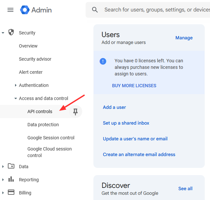
Task: Expand the Data section arrow
Action: point(3,167)
